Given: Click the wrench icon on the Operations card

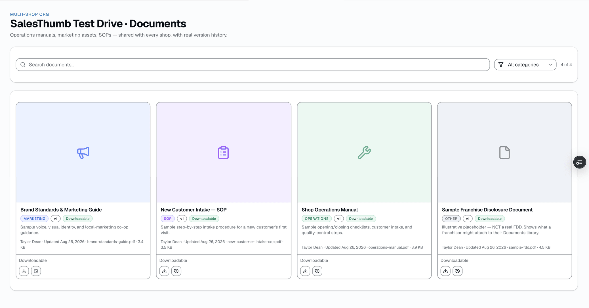Looking at the screenshot, I should (x=364, y=153).
